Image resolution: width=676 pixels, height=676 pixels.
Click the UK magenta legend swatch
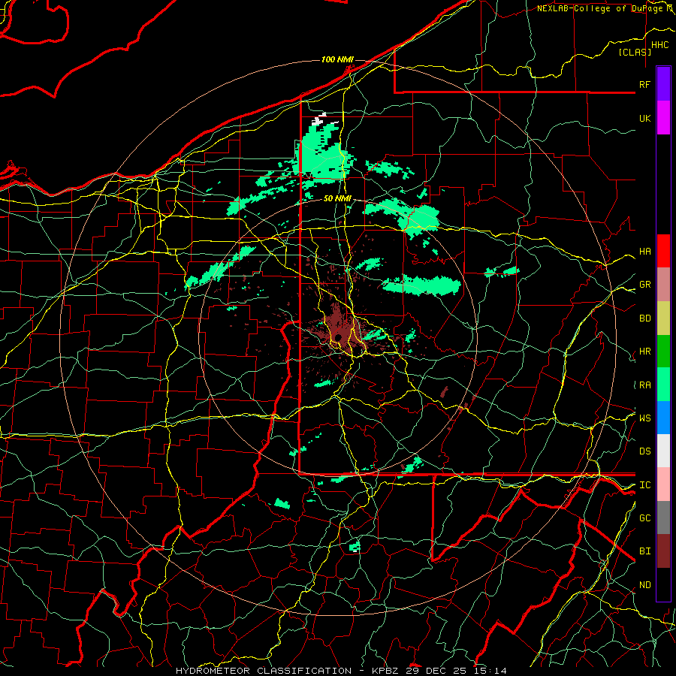pyautogui.click(x=663, y=118)
